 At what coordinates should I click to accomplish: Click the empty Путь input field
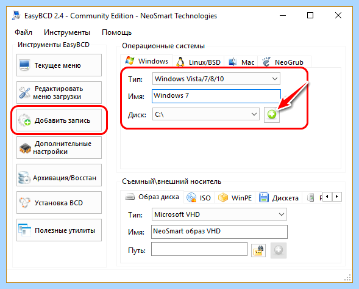pos(199,249)
